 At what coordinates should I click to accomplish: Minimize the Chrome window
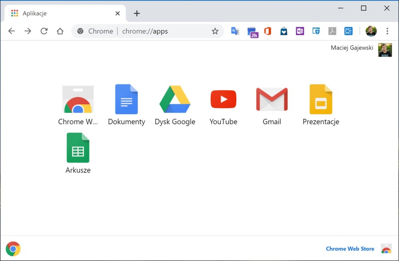point(340,8)
